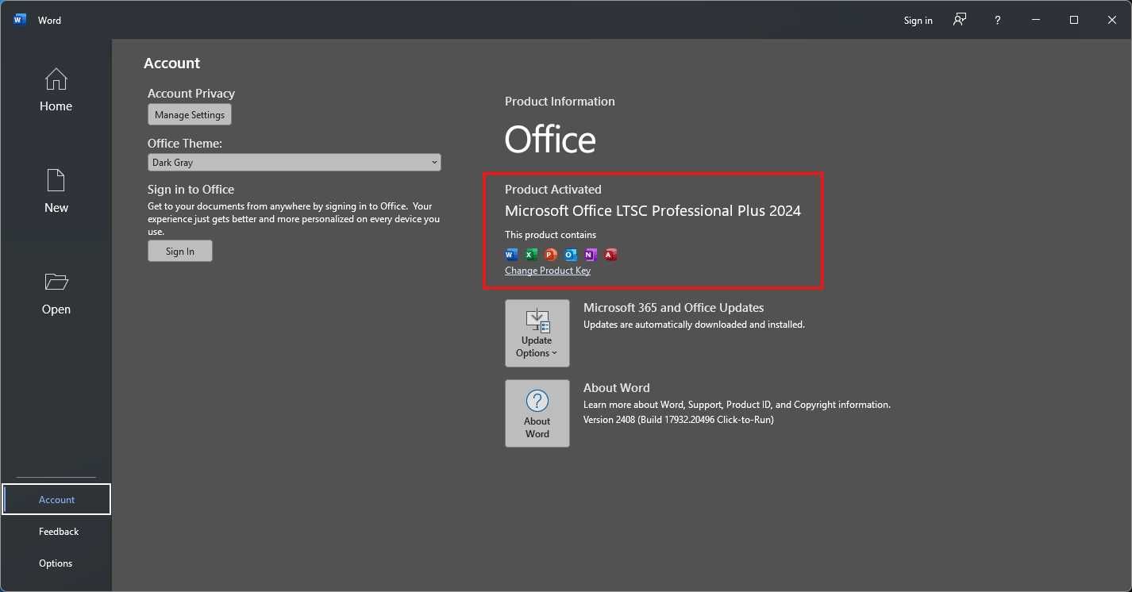Click the Product Information heading
1132x592 pixels.
pyautogui.click(x=560, y=101)
